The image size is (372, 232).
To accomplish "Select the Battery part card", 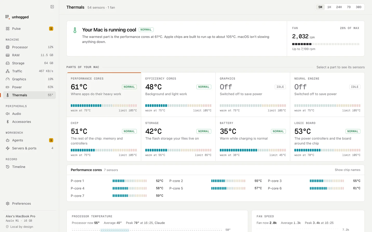I will [x=253, y=139].
